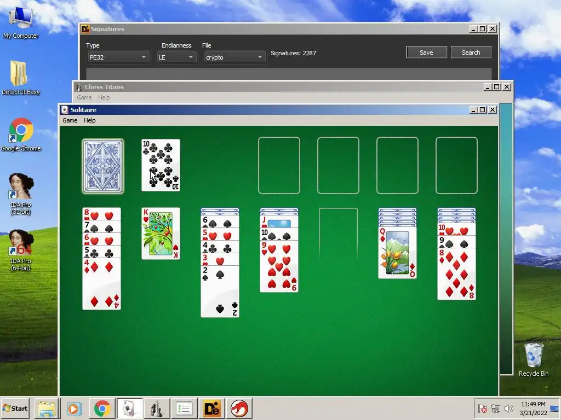Click the empty tableau column
Image resolution: width=561 pixels, height=420 pixels.
click(x=338, y=234)
